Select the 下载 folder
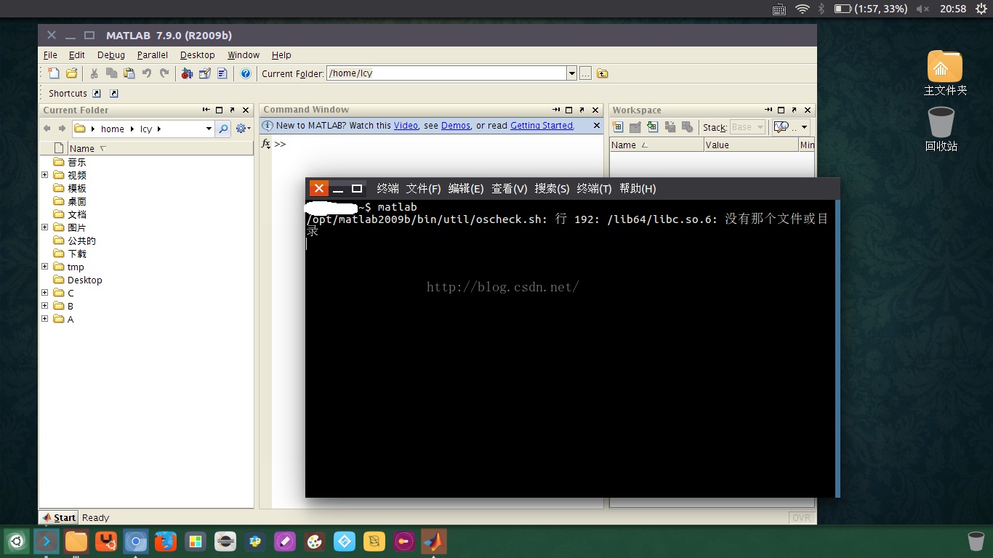993x558 pixels. 76,254
